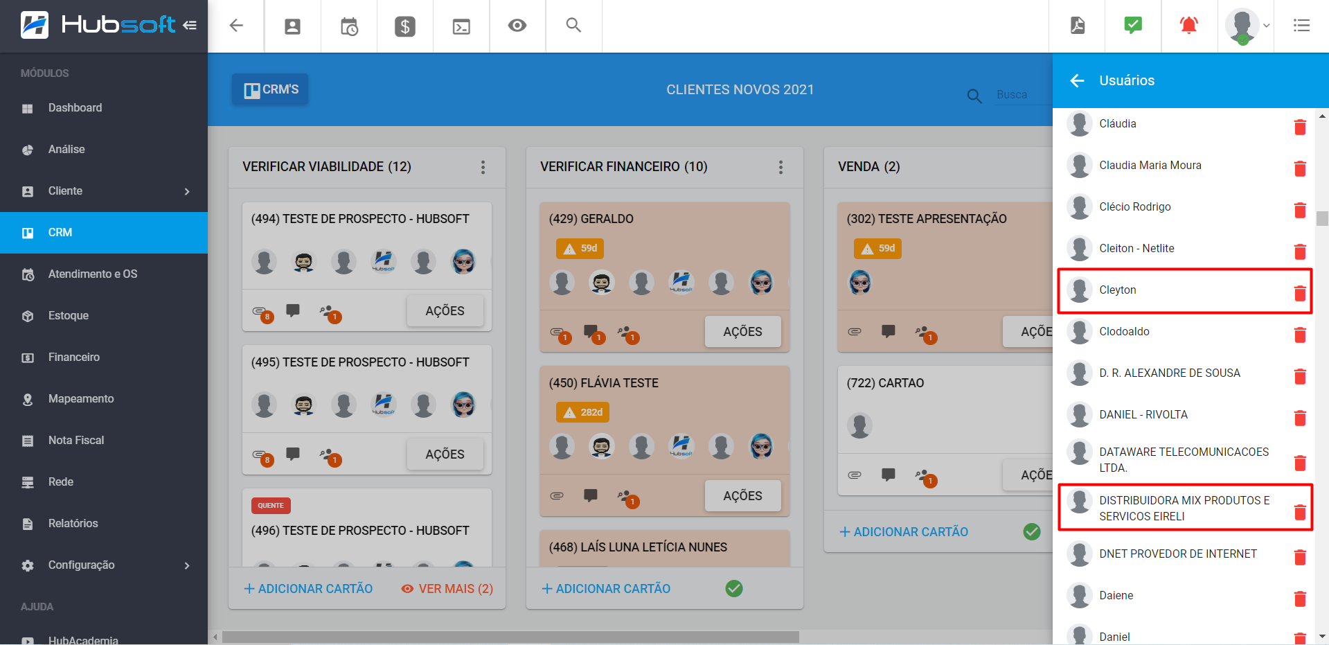
Task: Select user DANIEL - RIVOLTA
Action: [1143, 415]
